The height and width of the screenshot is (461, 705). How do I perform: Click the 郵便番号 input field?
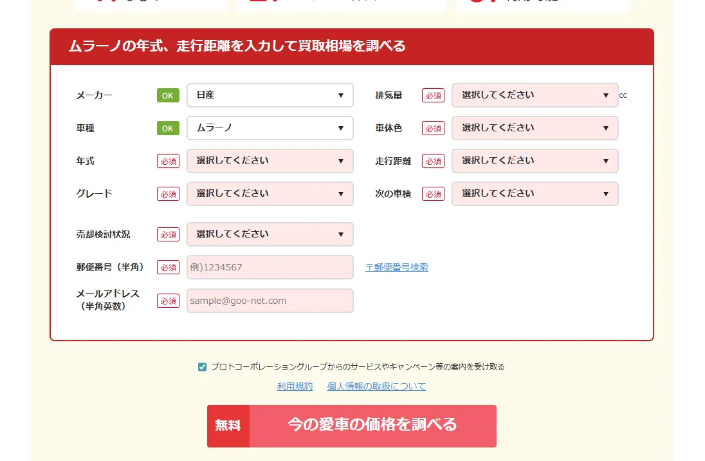click(270, 267)
